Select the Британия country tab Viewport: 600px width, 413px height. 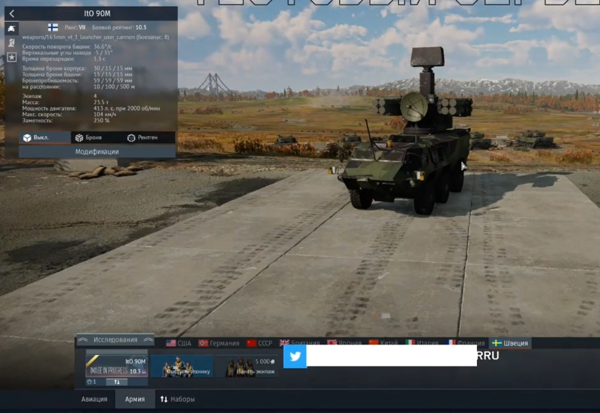[300, 342]
